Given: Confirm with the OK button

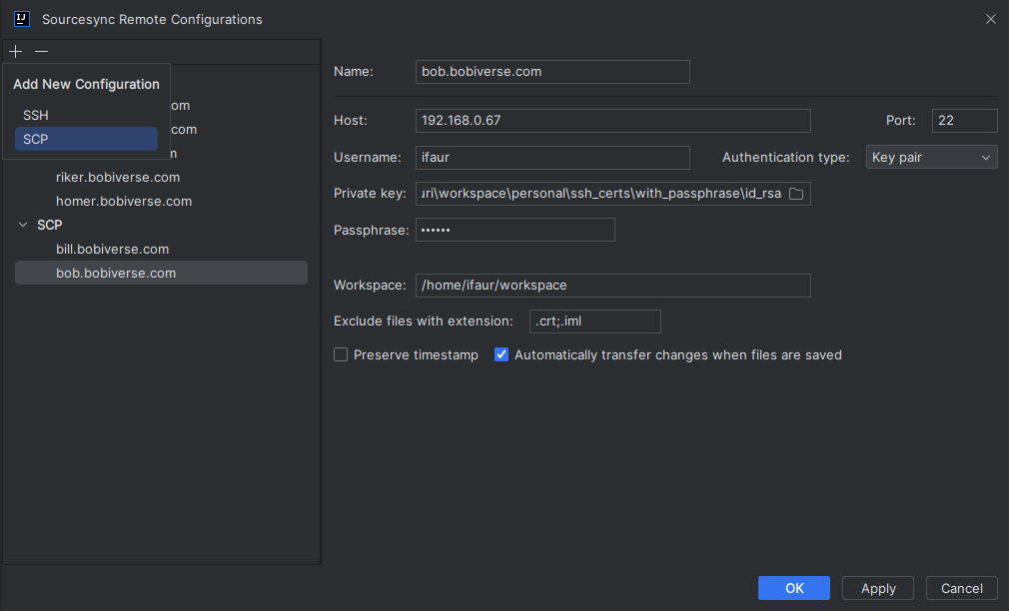Looking at the screenshot, I should click(x=794, y=588).
